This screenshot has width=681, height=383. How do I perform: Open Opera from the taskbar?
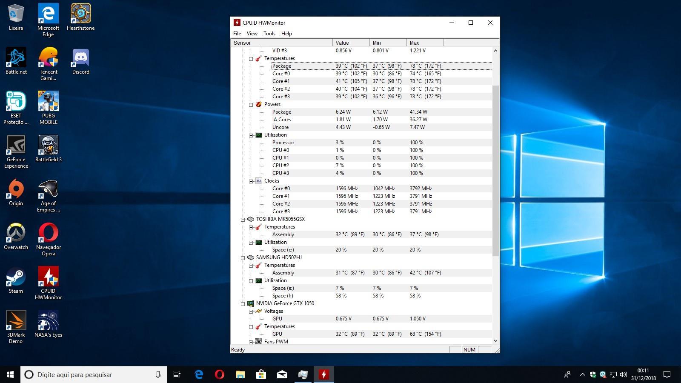[219, 374]
